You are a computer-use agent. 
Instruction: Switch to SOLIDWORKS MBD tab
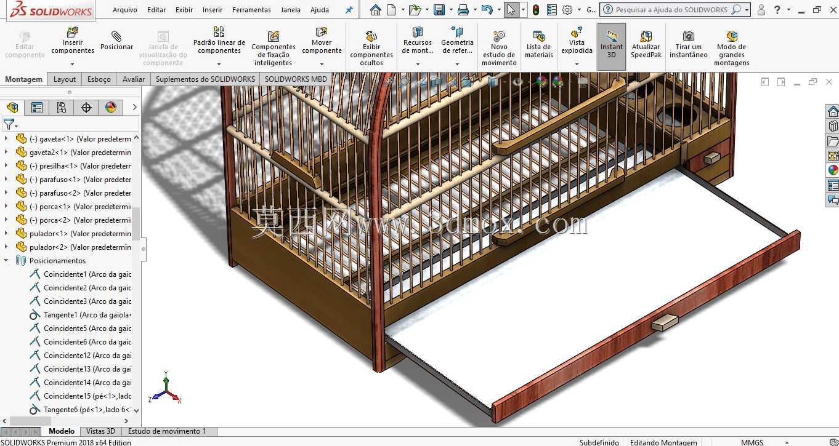coord(296,79)
